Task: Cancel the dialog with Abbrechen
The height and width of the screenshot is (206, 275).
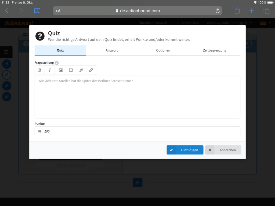Action: point(223,150)
